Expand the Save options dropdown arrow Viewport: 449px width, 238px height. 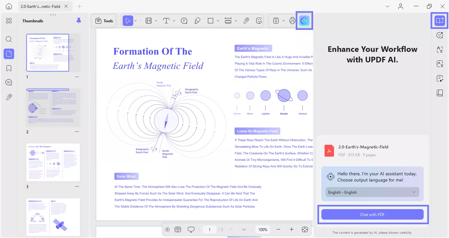pos(284,21)
